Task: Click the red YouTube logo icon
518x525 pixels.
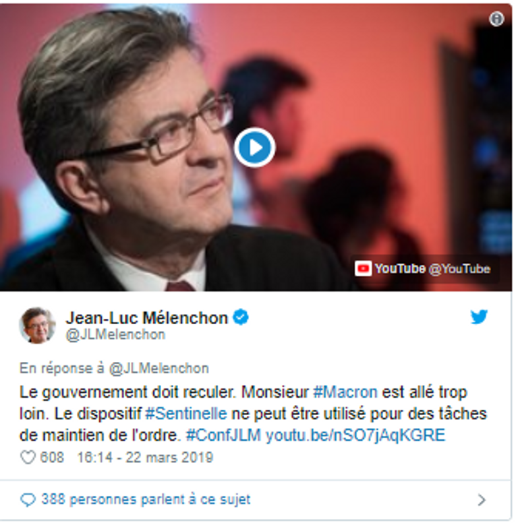Action: coord(363,268)
